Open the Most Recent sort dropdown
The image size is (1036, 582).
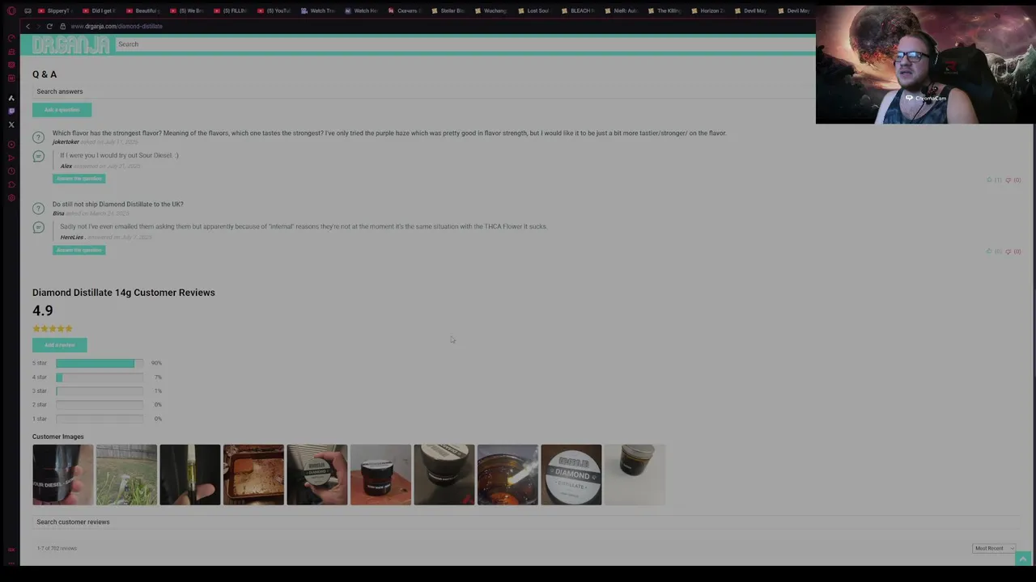click(993, 548)
